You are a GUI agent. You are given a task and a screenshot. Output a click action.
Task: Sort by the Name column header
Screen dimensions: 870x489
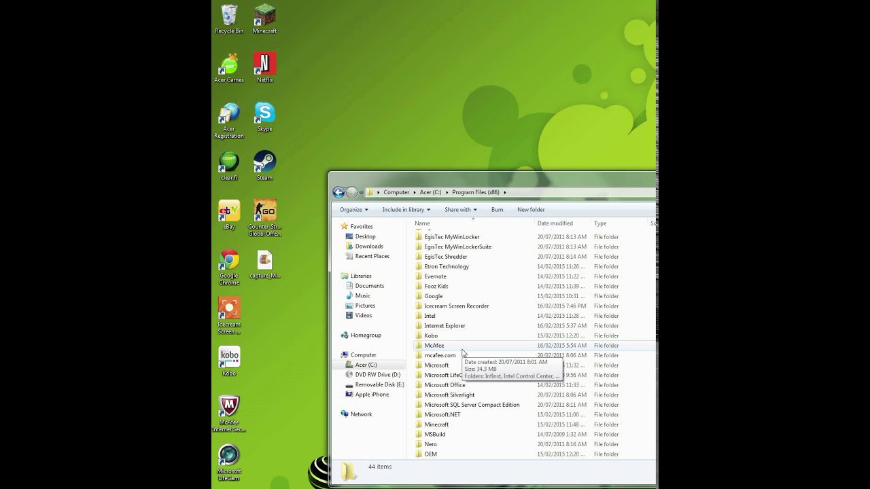(472, 223)
